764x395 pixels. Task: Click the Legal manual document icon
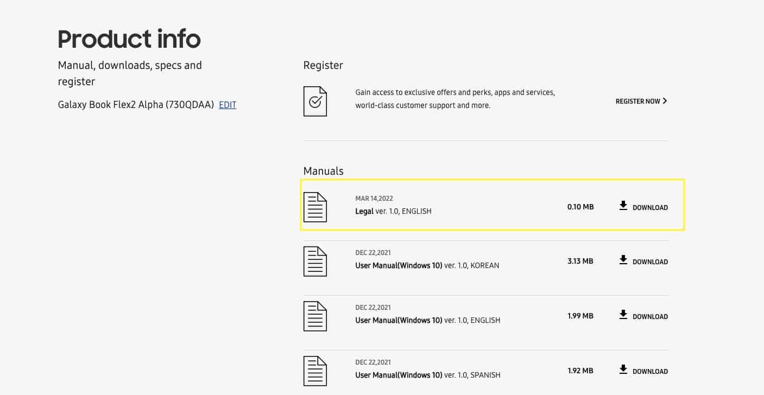[x=315, y=207]
